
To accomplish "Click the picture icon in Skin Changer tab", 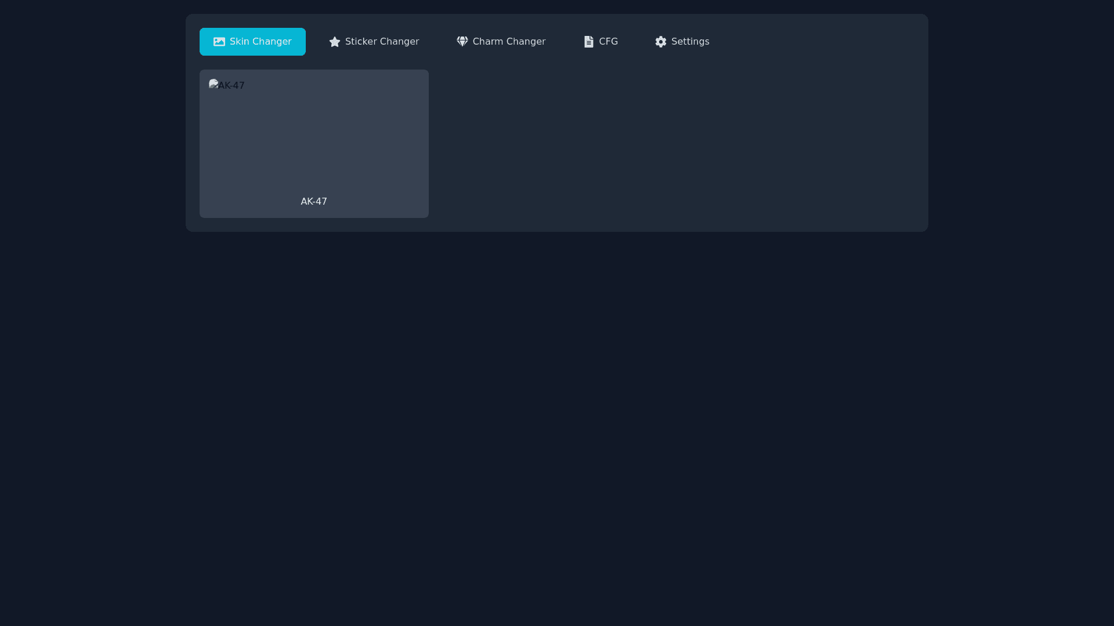I will [219, 42].
